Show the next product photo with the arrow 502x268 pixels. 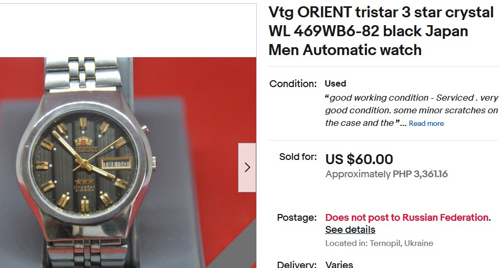tap(247, 167)
